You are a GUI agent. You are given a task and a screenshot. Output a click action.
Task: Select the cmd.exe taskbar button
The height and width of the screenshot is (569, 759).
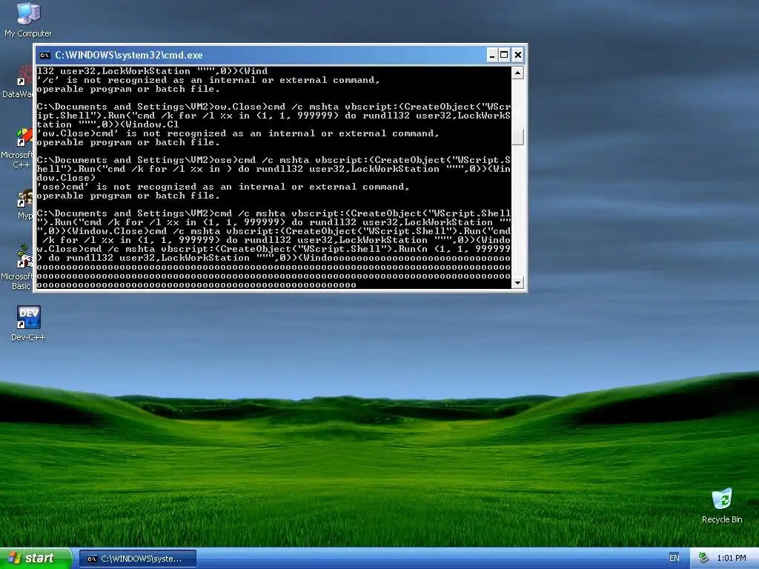138,559
